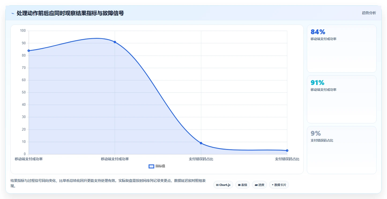
Task: Click the y-axis label 20
Action: pos(24,130)
